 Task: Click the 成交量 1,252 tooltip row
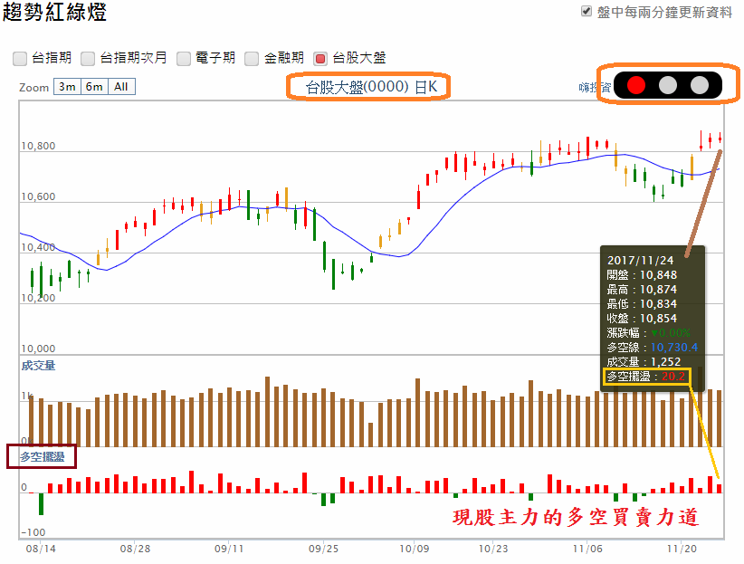coord(644,362)
